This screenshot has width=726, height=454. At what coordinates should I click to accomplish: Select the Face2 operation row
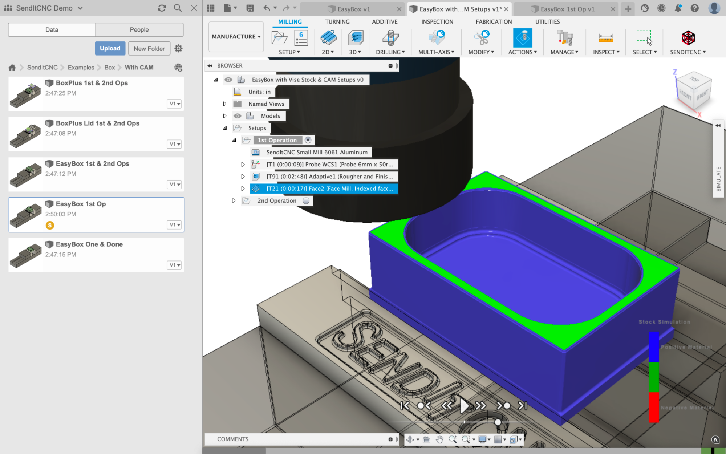[324, 189]
